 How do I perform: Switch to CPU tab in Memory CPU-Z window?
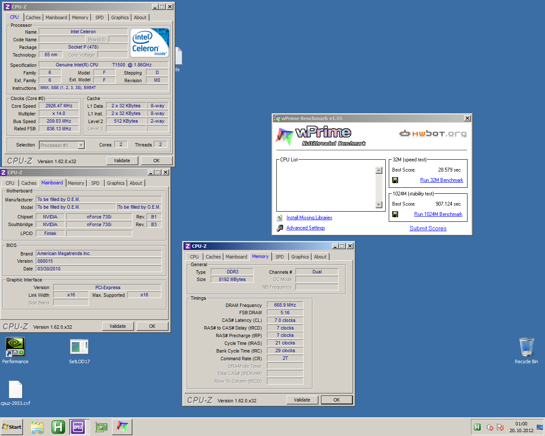[194, 257]
